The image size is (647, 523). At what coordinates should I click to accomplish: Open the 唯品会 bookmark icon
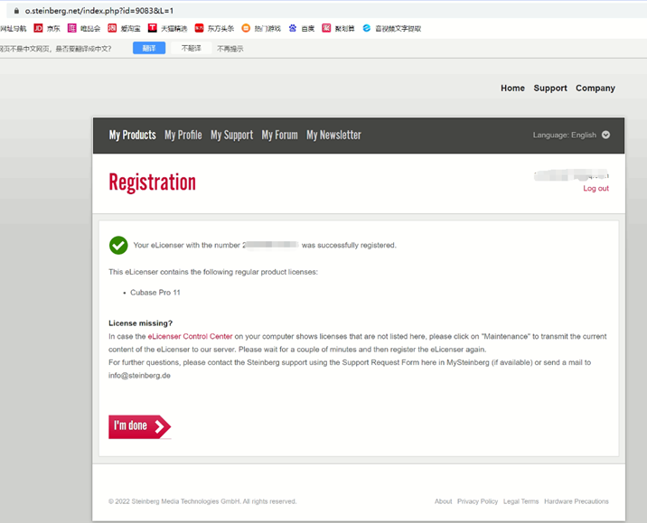coord(72,29)
